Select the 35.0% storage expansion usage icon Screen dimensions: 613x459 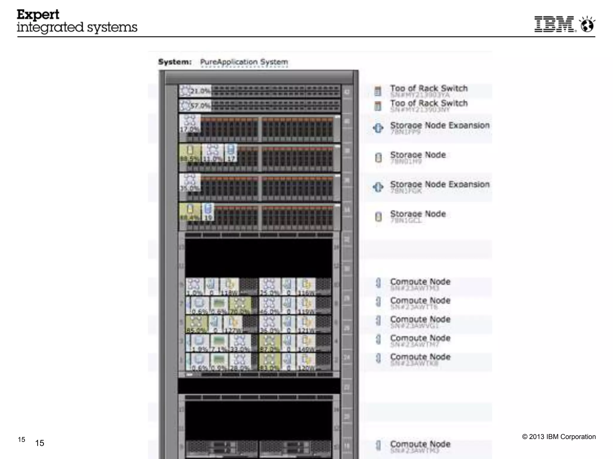point(189,183)
